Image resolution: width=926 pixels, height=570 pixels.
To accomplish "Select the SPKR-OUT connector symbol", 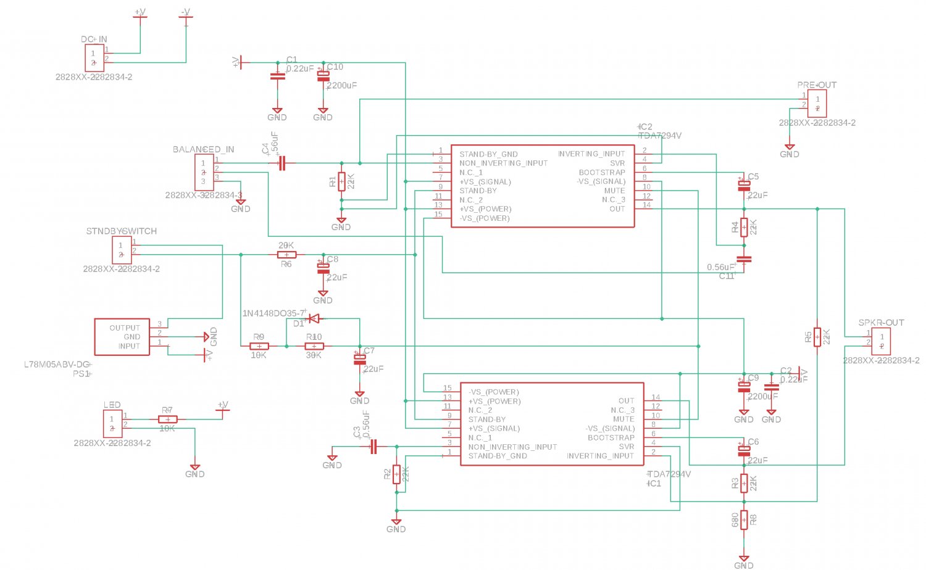I will click(881, 341).
